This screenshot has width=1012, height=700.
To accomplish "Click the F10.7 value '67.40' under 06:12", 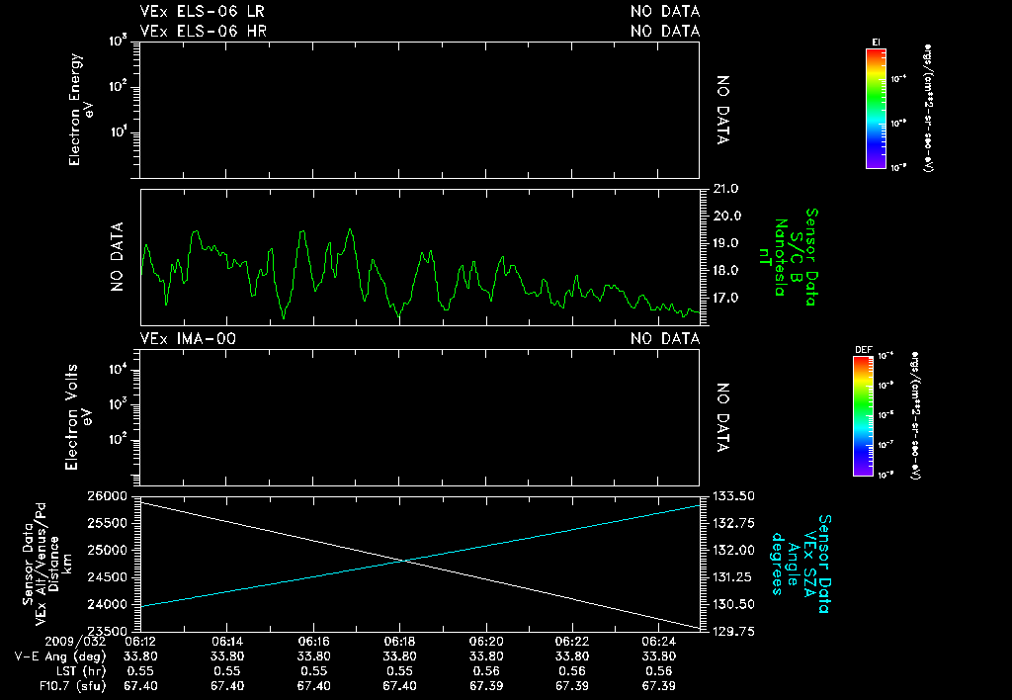I will tap(140, 686).
